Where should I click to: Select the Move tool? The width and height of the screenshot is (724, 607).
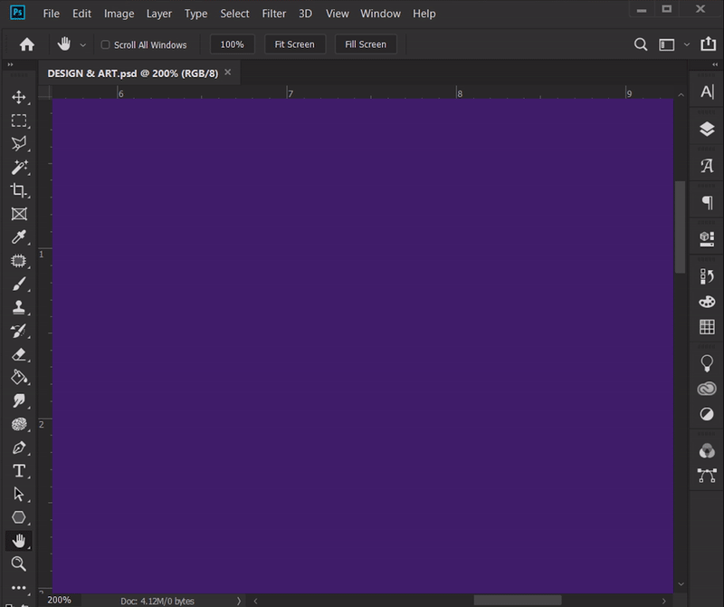point(19,97)
